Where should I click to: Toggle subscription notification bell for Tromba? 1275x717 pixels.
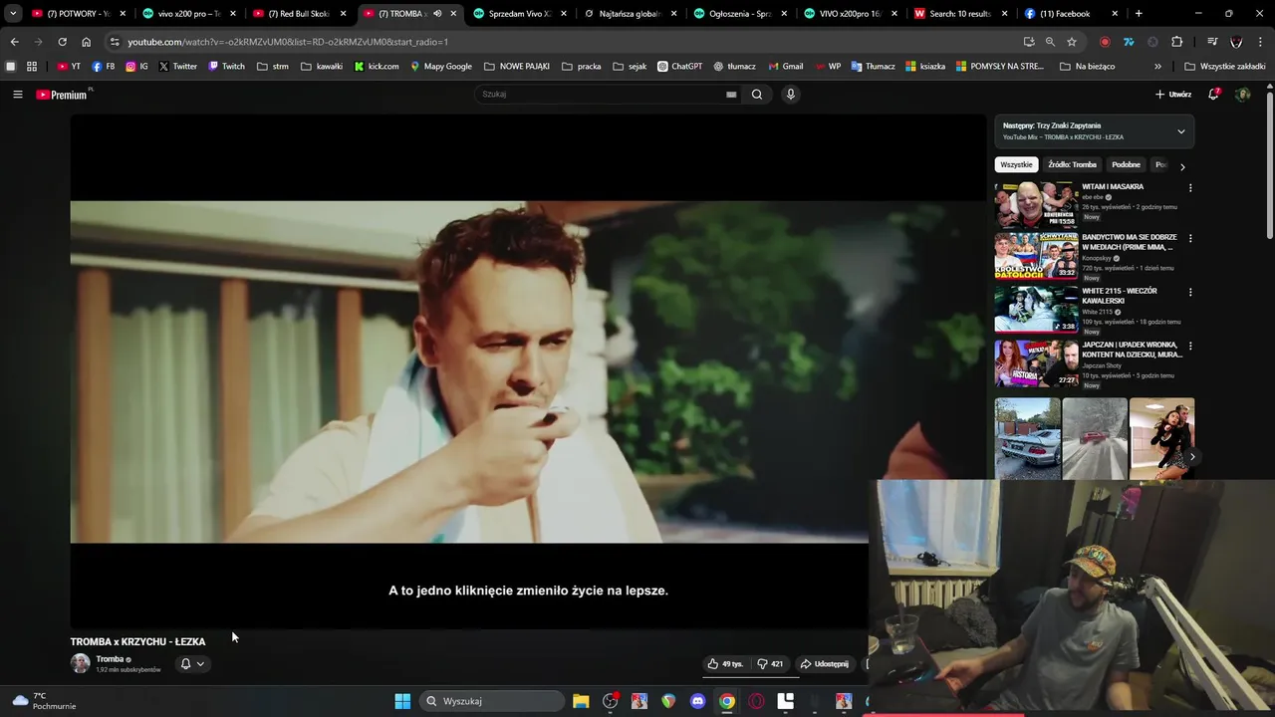[185, 664]
